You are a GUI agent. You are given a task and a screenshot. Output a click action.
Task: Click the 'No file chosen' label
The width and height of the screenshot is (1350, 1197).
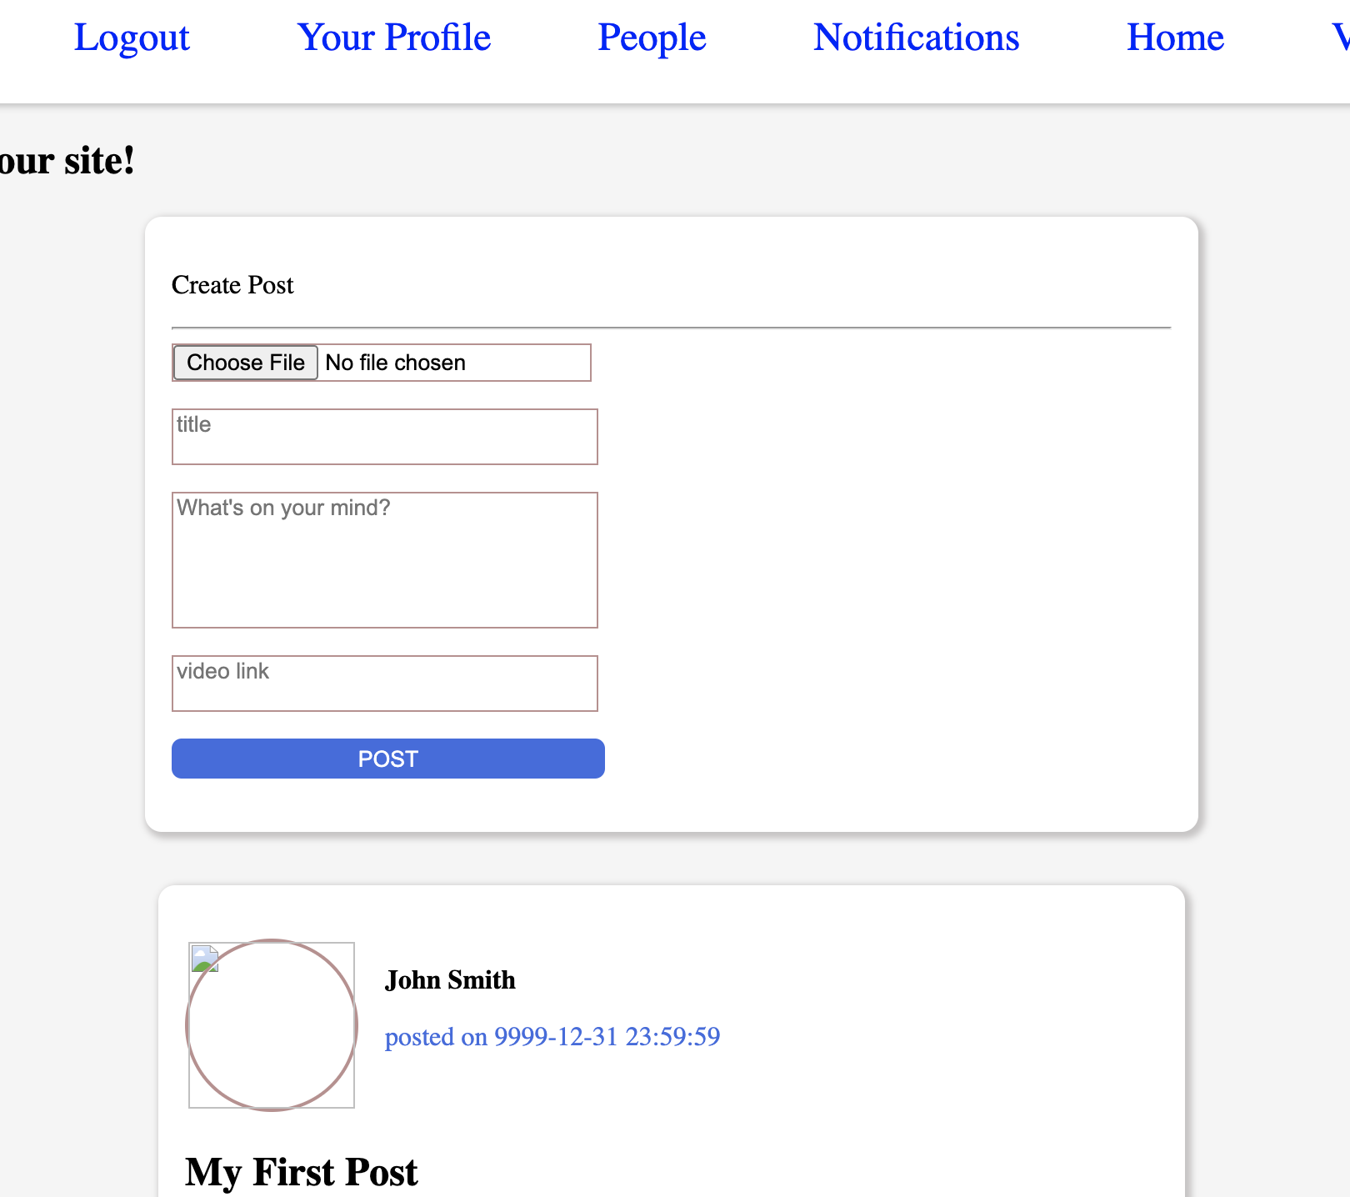coord(395,363)
